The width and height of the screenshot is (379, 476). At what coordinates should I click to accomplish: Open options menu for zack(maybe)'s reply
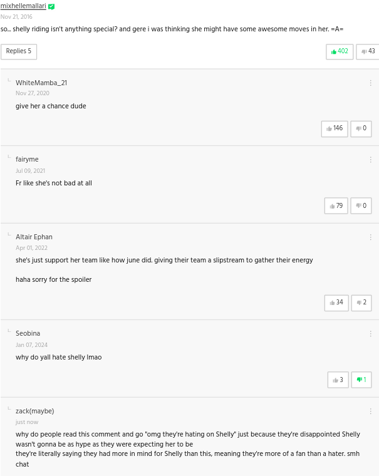(x=370, y=411)
